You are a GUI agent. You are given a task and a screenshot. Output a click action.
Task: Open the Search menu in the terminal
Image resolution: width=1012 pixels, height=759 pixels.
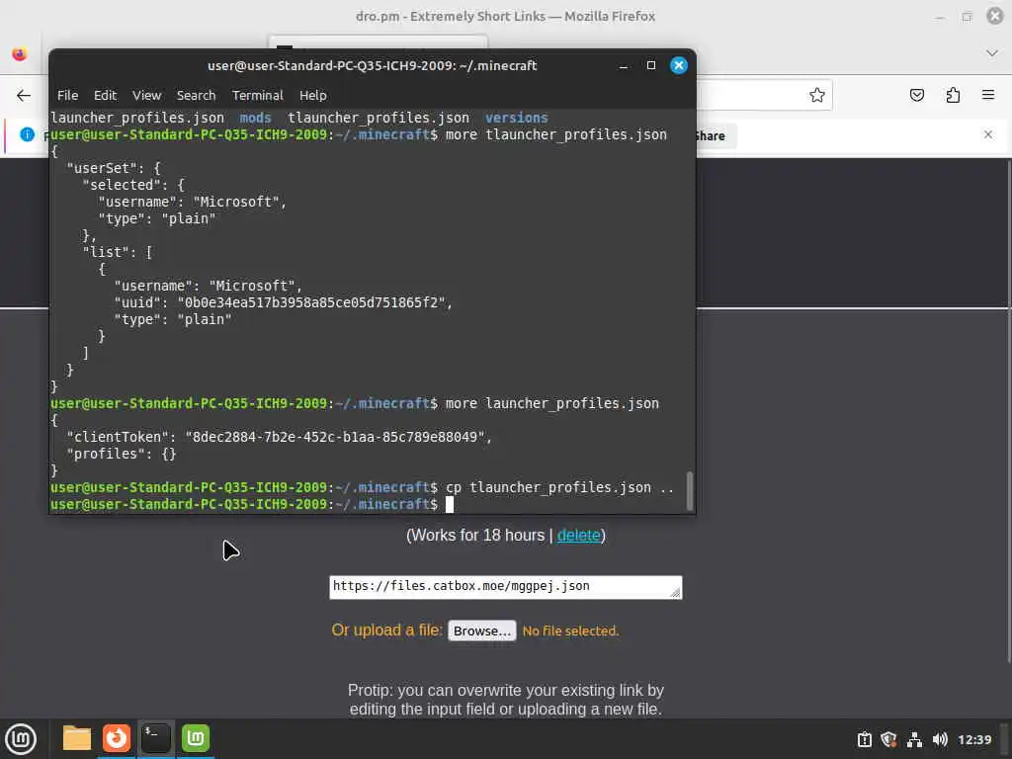point(197,96)
